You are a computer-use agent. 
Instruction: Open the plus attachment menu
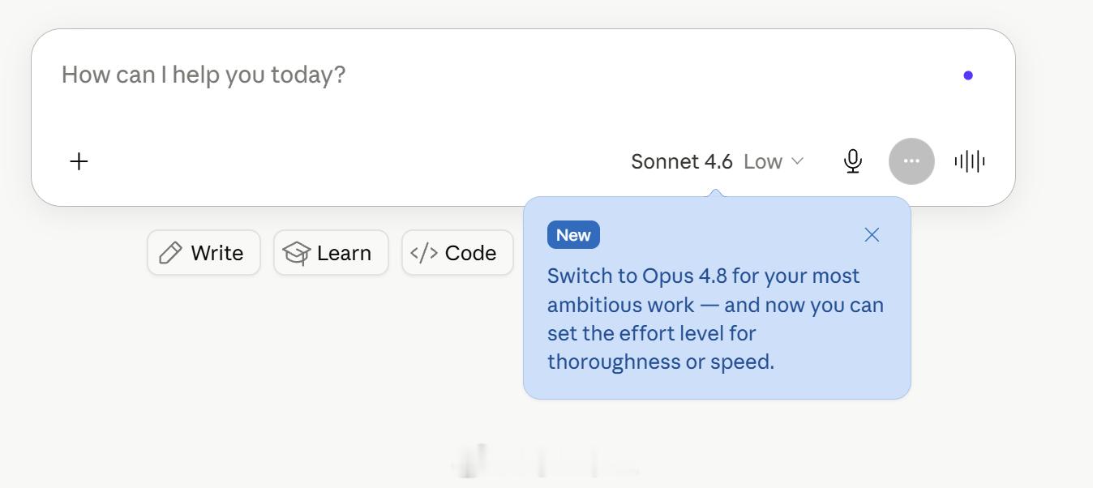tap(79, 161)
